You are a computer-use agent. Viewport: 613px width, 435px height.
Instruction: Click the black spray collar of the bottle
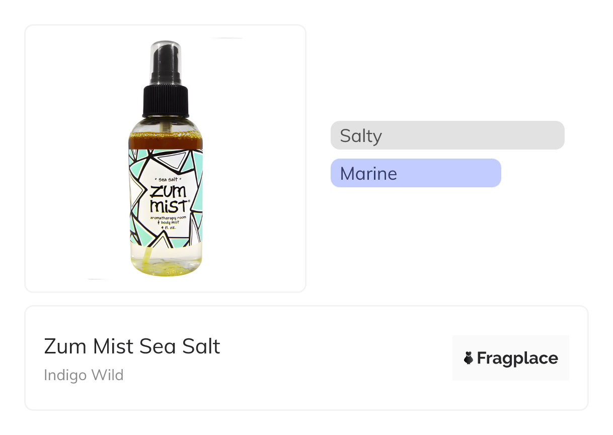tap(166, 101)
